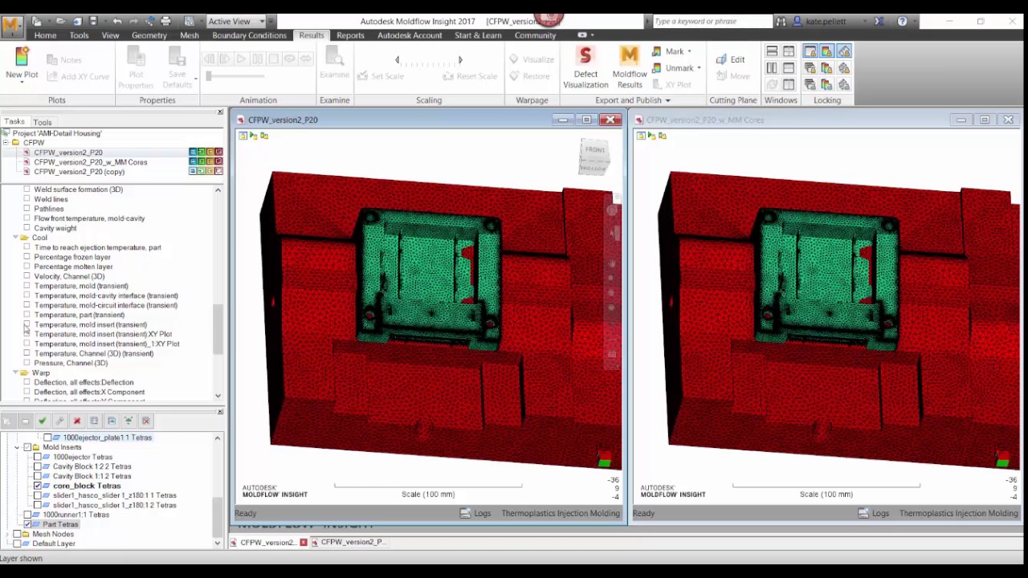1028x578 pixels.
Task: Switch to the Mesh ribbon tab
Action: [190, 35]
